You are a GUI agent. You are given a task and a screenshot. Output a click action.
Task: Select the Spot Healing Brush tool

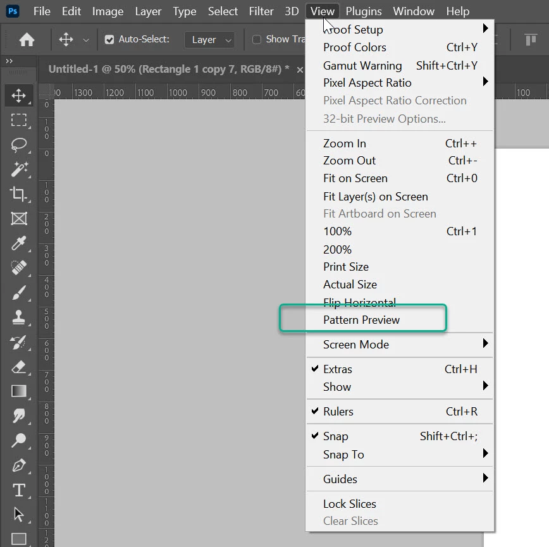18,267
